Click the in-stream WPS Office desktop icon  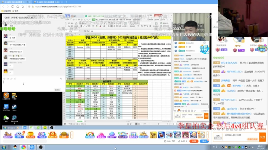6,107
